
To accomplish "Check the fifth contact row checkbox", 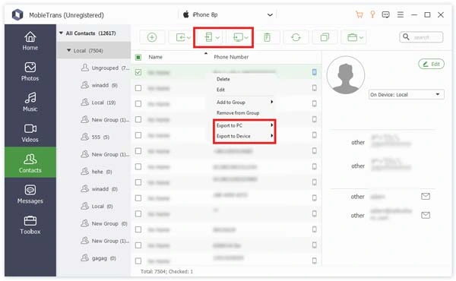I will tap(138, 135).
